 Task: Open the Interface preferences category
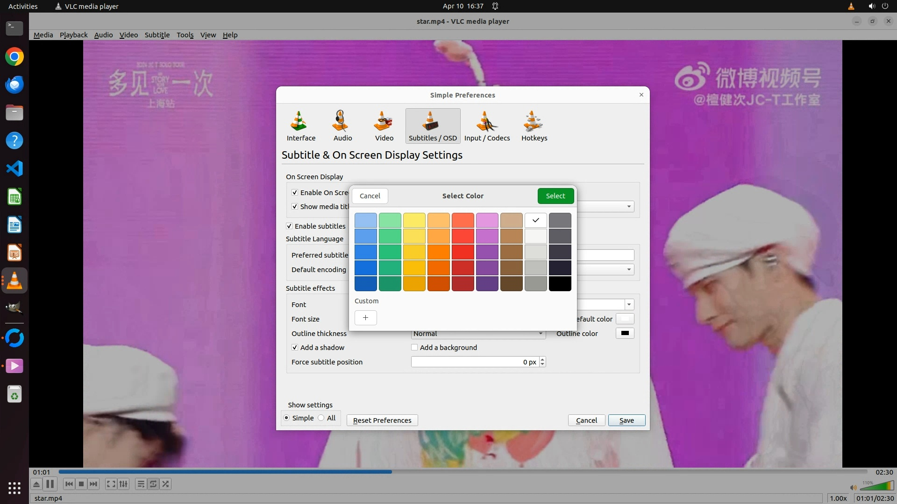[x=301, y=126]
